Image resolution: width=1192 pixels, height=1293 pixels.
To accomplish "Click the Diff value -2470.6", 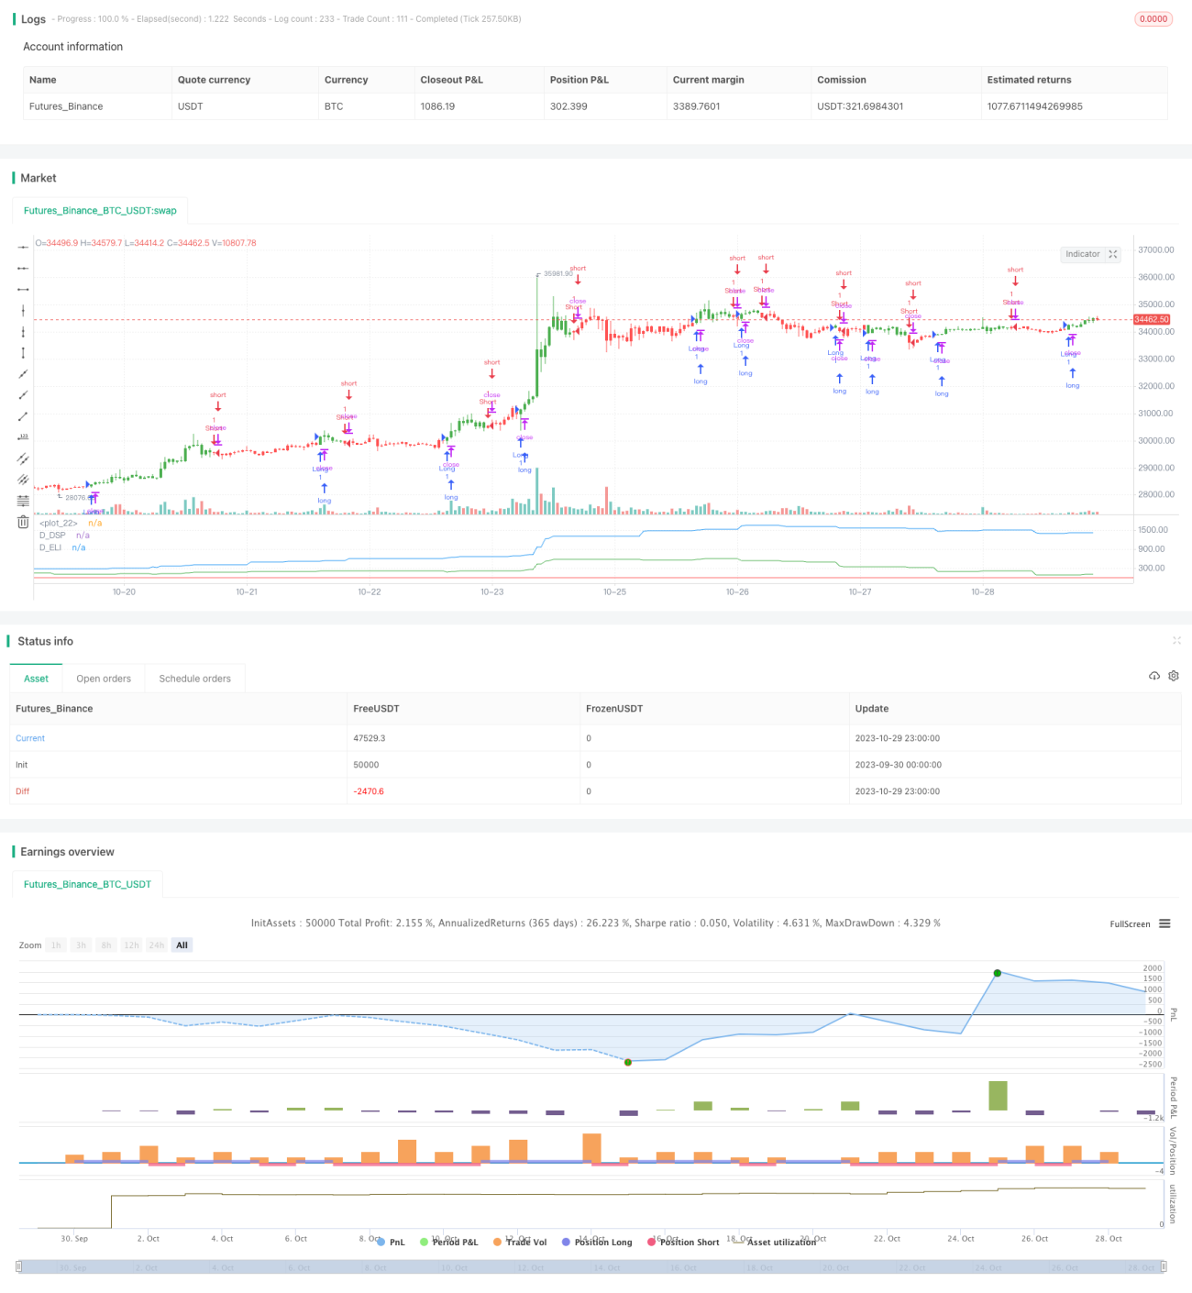I will [x=369, y=791].
